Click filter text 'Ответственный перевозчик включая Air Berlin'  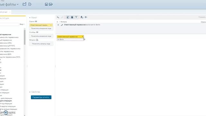[82, 25]
